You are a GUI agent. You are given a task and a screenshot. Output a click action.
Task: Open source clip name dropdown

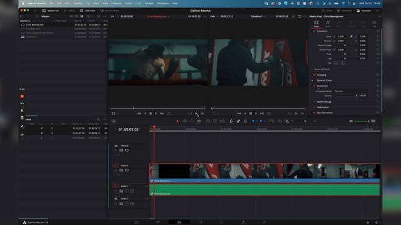(158, 16)
